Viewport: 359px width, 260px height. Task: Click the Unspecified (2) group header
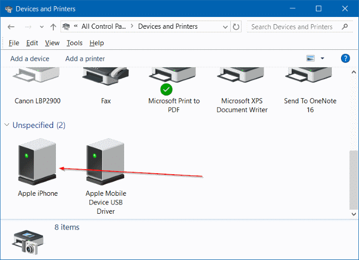(x=39, y=125)
